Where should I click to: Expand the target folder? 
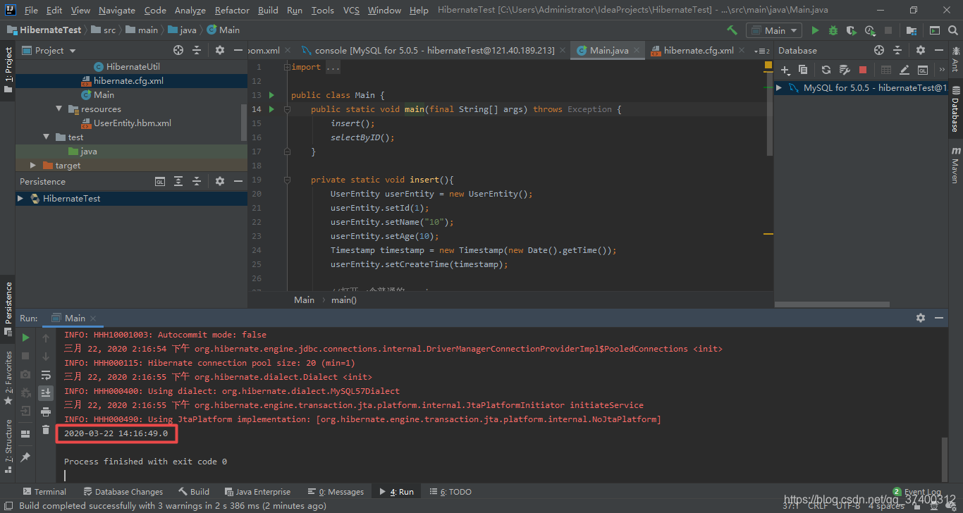(x=33, y=166)
